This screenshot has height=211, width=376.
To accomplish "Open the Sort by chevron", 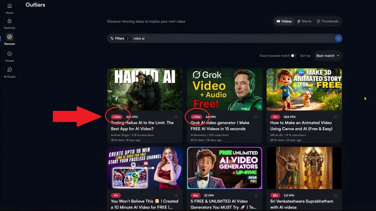I will (x=338, y=55).
